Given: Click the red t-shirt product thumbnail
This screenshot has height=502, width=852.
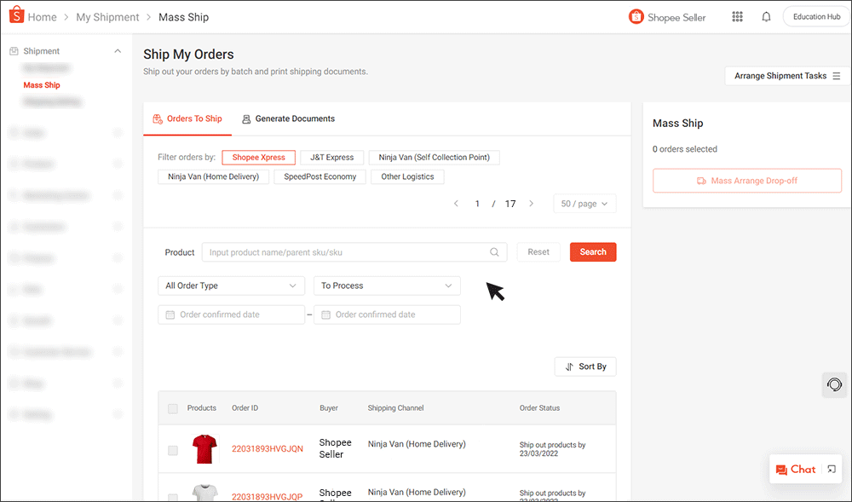Looking at the screenshot, I should [204, 448].
